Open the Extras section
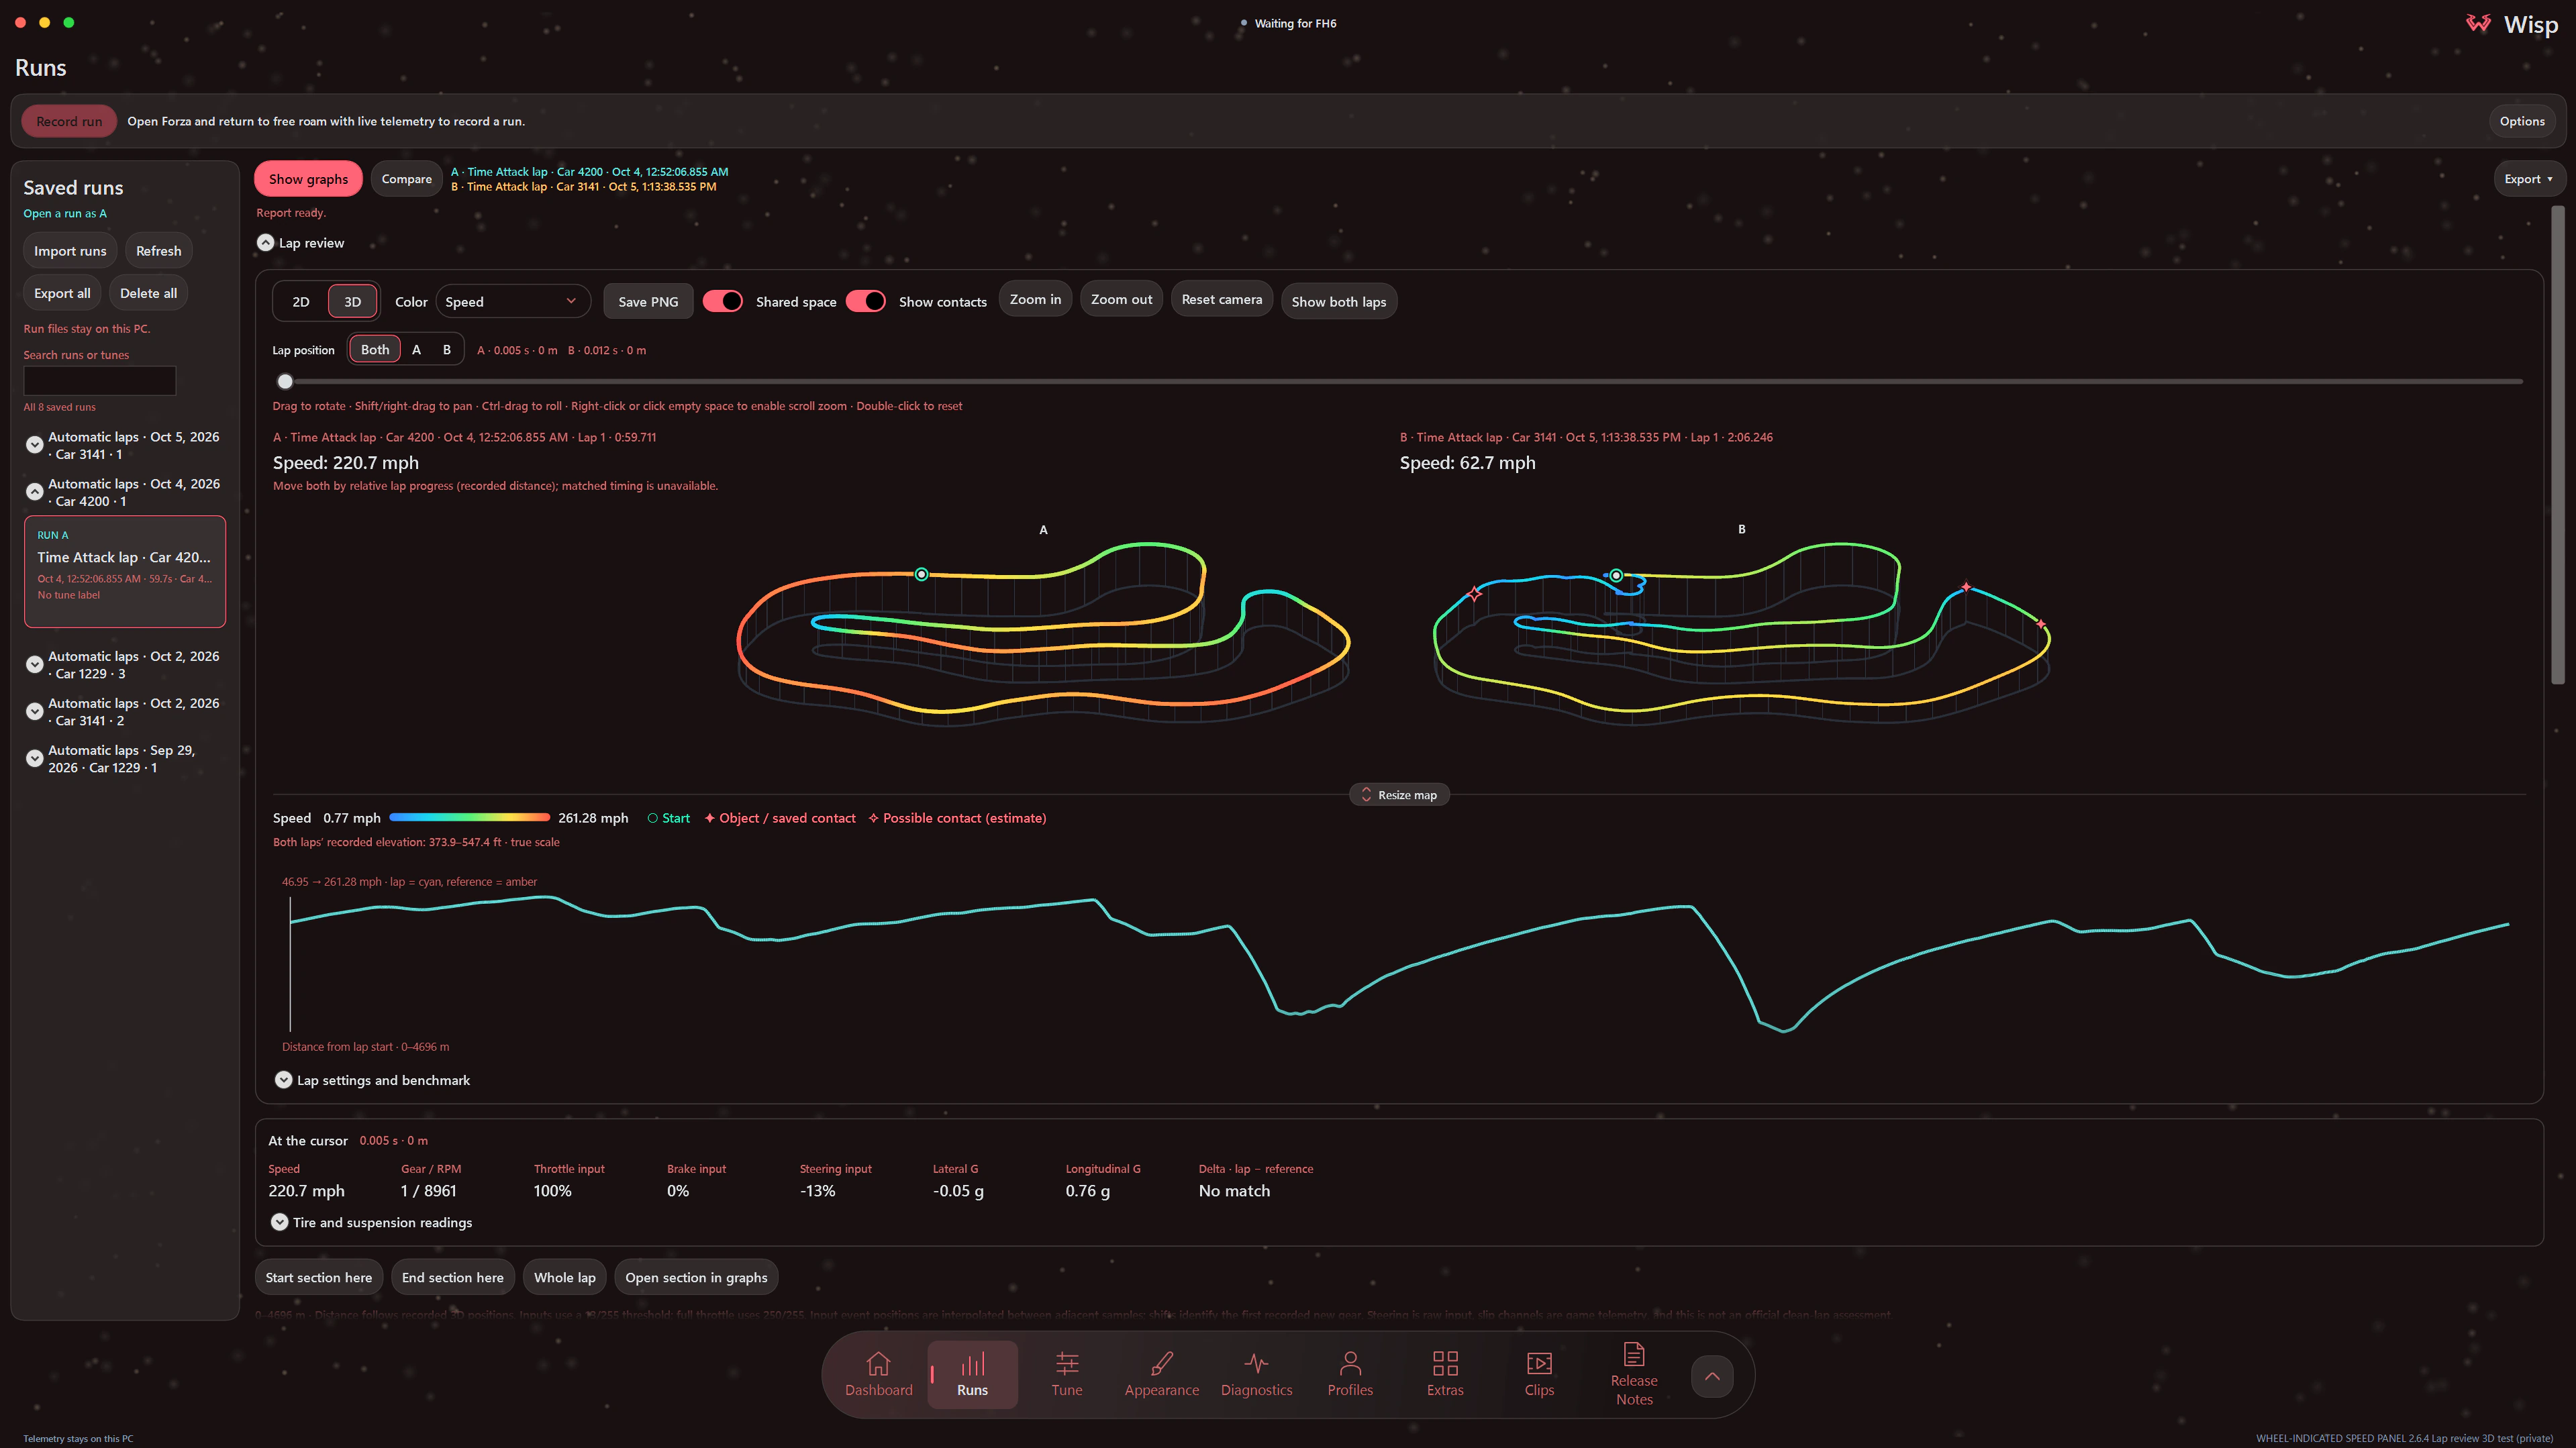Viewport: 2576px width, 1448px height. [x=1444, y=1374]
